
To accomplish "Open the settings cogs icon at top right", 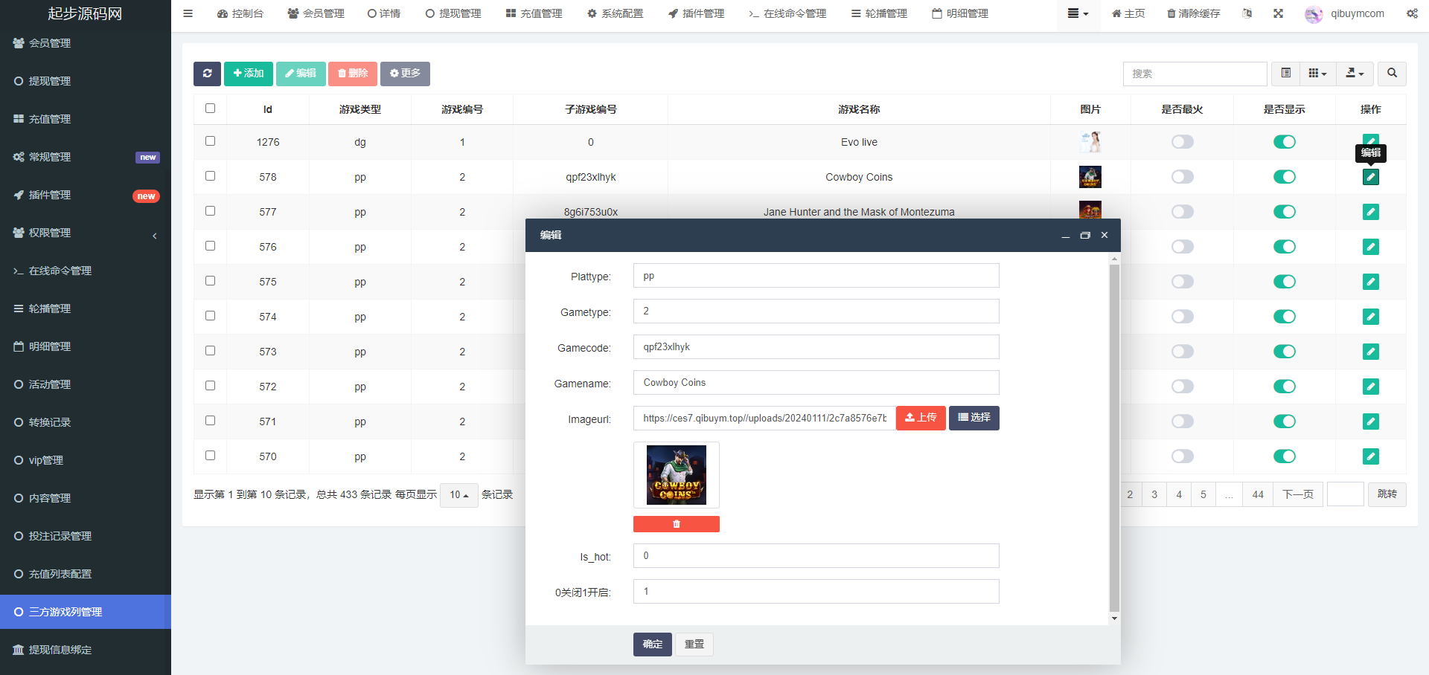I will pyautogui.click(x=1412, y=13).
